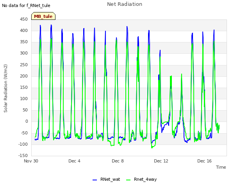Click the 350 y-axis tick label
250x187 pixels.
coord(24,42)
